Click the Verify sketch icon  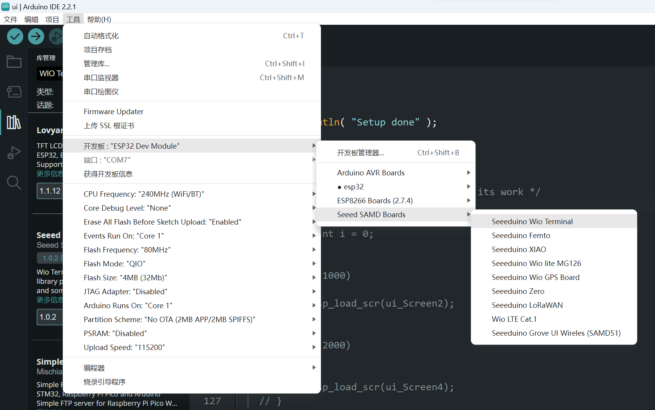click(15, 36)
